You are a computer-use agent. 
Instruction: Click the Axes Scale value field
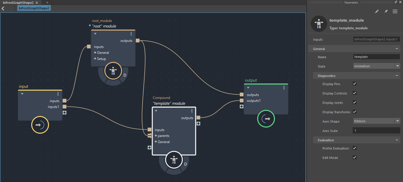(x=376, y=131)
